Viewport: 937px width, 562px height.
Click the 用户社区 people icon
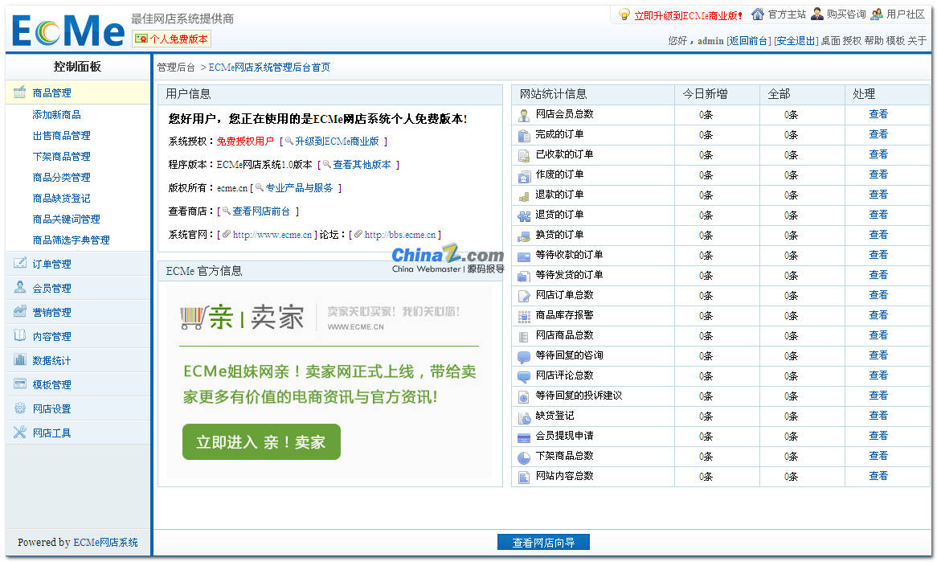click(x=877, y=14)
